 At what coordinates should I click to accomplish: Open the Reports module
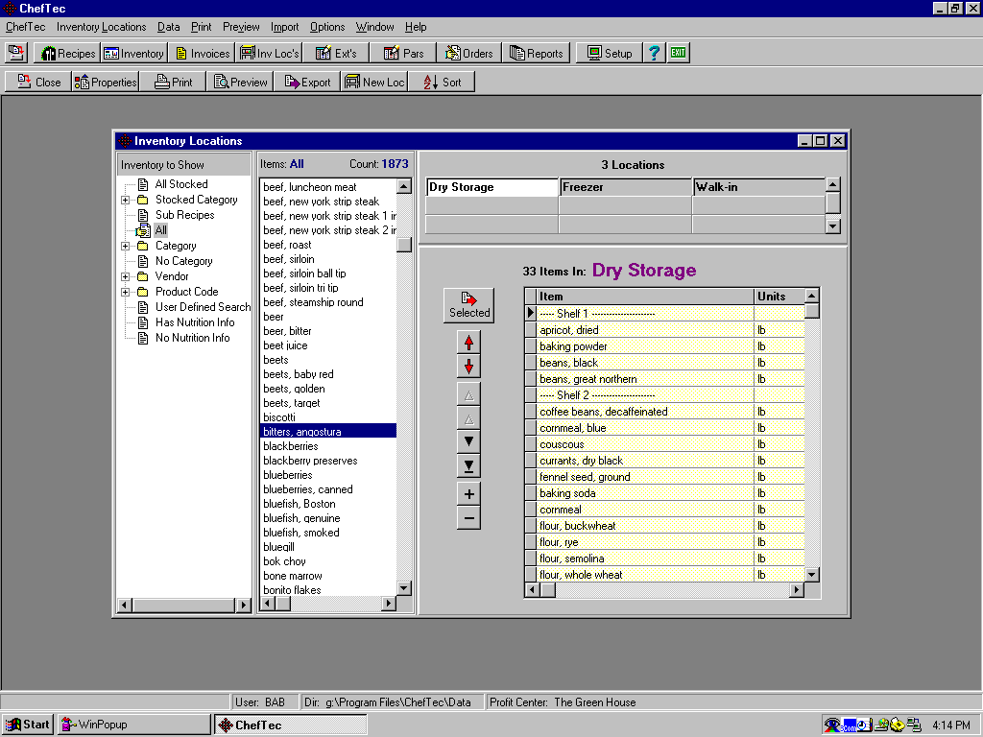536,53
